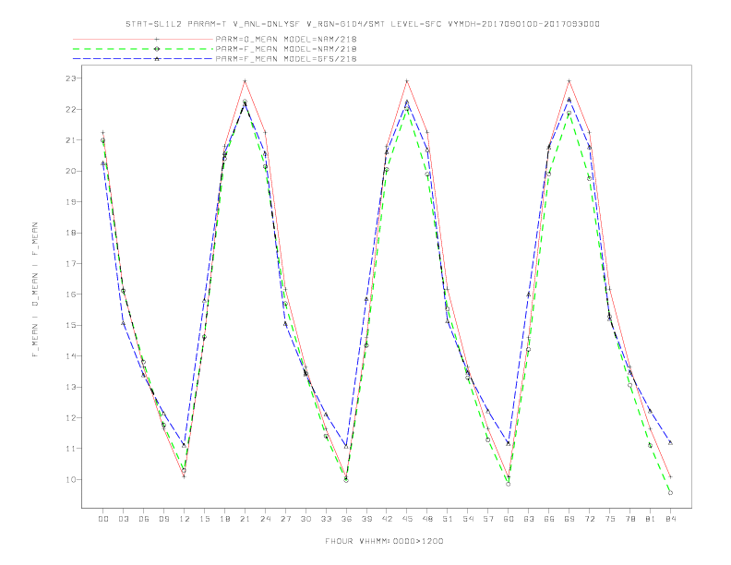Click x-axis forecast hour label 33
This screenshot has width=731, height=565.
326,519
